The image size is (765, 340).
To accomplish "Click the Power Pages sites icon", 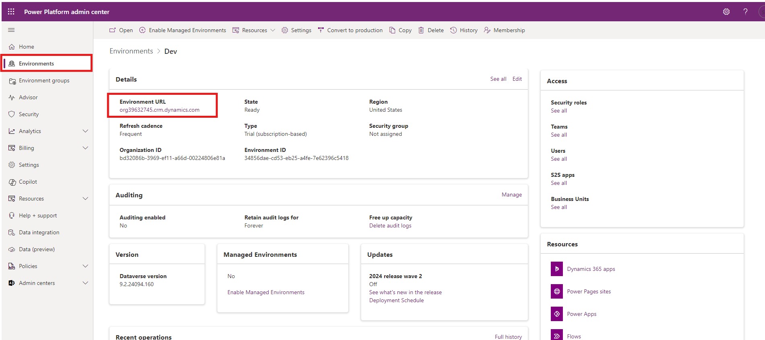I will point(556,291).
